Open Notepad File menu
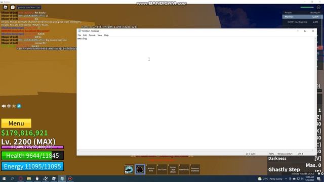Image resolution: width=324 pixels, height=182 pixels. click(x=79, y=35)
